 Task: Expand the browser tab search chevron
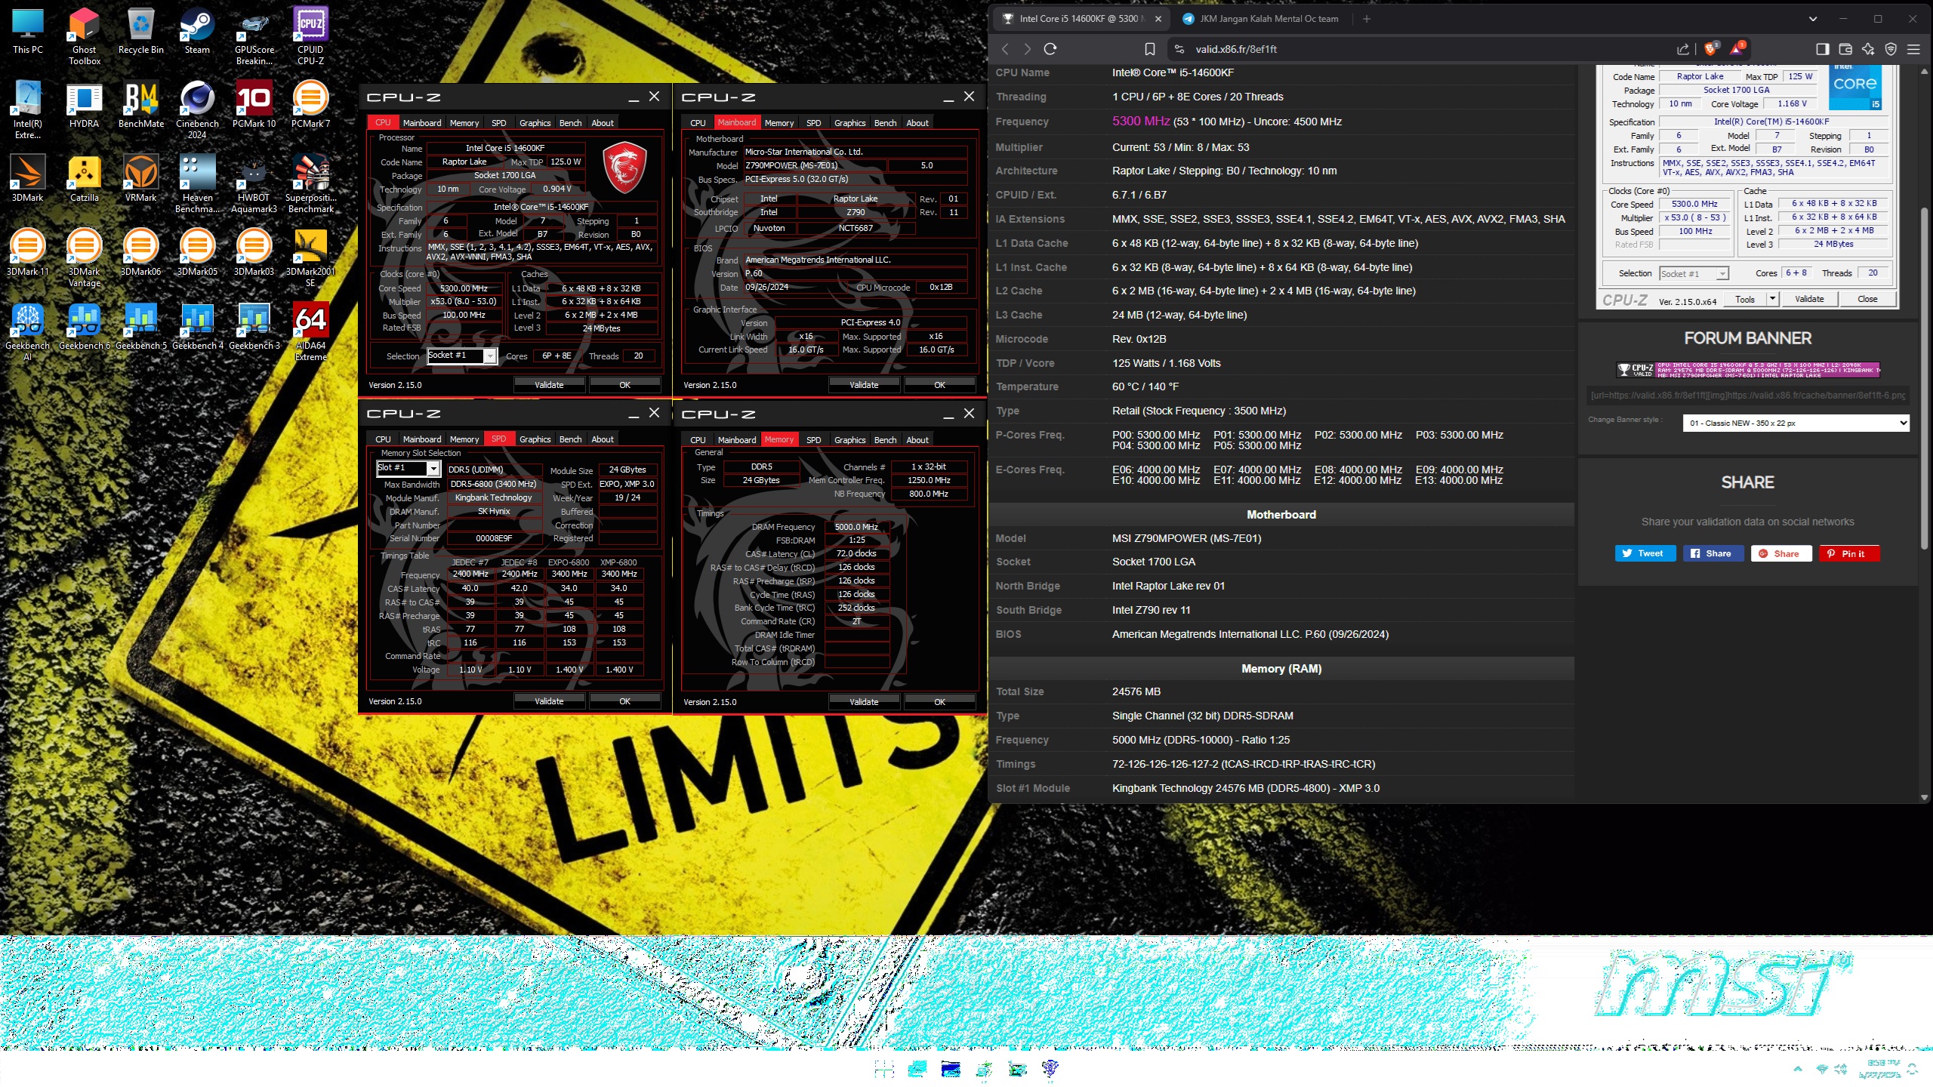[1813, 19]
